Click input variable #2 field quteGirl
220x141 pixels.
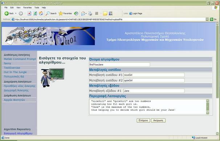[154, 80]
